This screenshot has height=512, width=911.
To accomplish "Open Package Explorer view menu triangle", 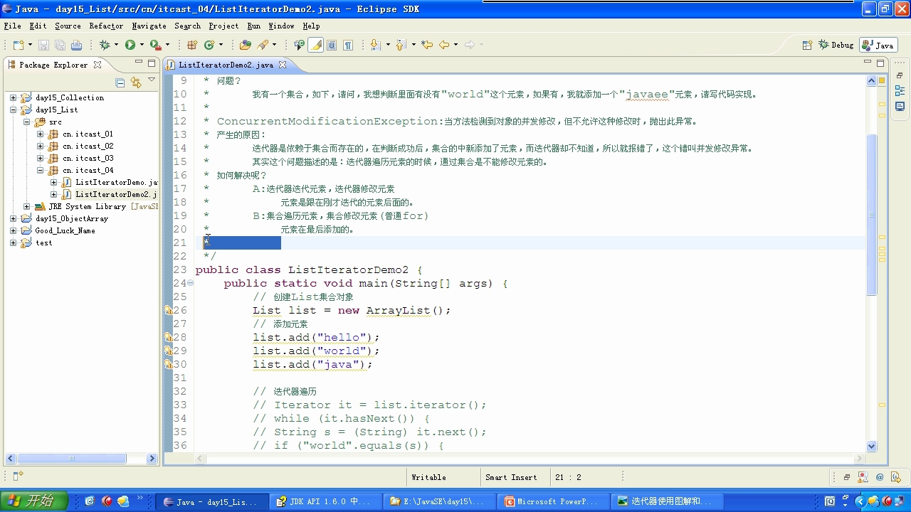I will (x=152, y=80).
